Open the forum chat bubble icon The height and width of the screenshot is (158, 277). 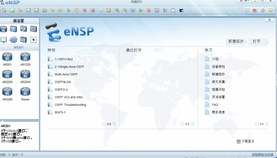coord(247,10)
